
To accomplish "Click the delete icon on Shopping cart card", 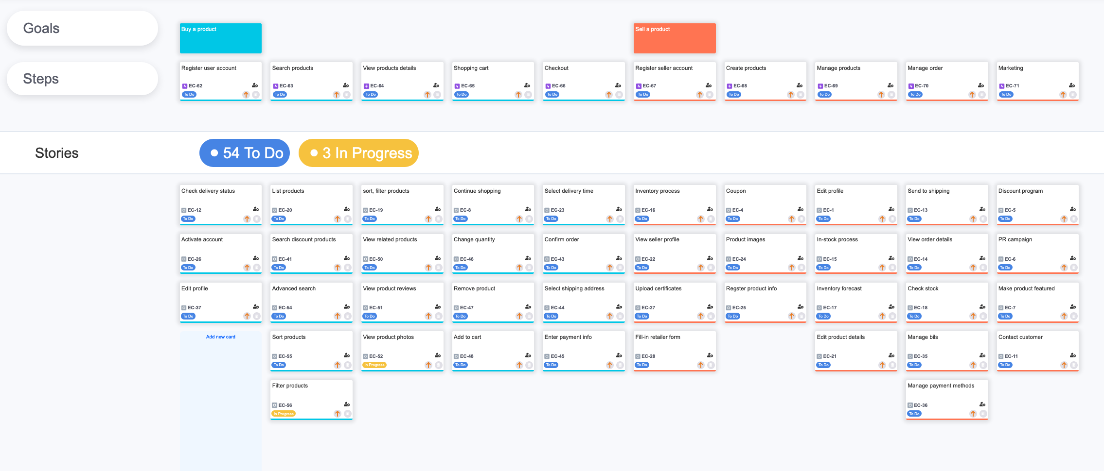I will pyautogui.click(x=528, y=95).
